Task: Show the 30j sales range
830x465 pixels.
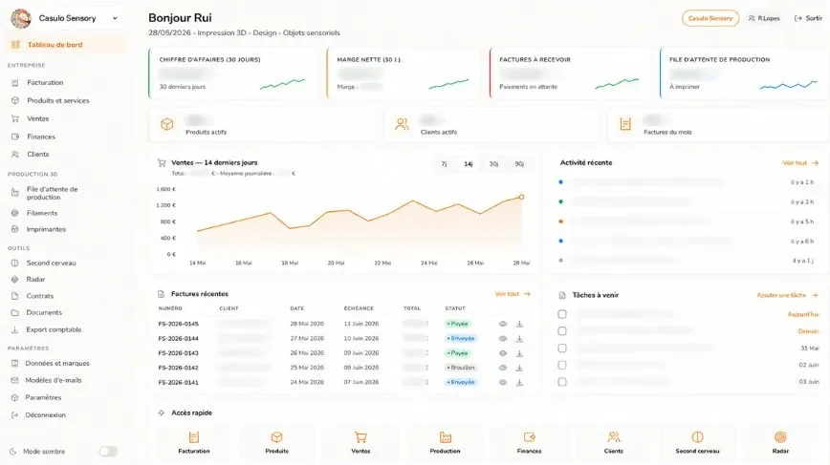Action: pos(493,164)
